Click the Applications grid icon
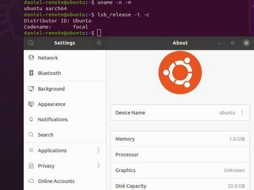This screenshot has height=190, width=254. (x=31, y=150)
